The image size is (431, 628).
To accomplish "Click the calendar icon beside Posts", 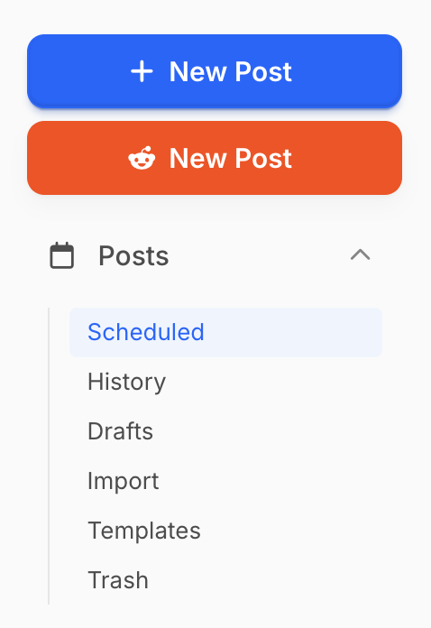I will click(x=61, y=255).
